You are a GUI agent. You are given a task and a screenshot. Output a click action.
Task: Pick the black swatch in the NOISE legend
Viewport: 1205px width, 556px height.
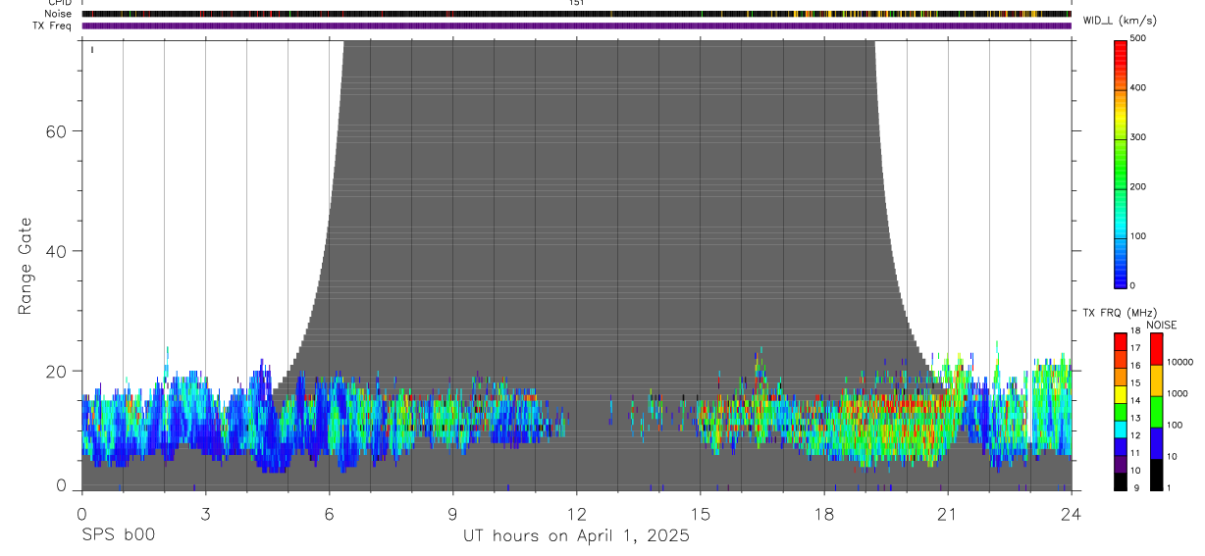click(x=1156, y=474)
